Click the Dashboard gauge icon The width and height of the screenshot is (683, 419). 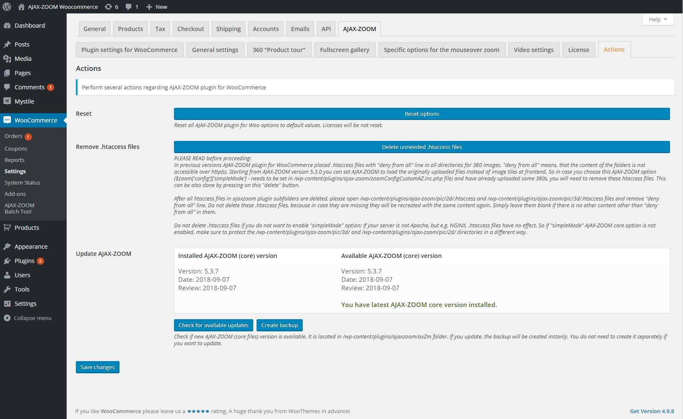(x=7, y=26)
